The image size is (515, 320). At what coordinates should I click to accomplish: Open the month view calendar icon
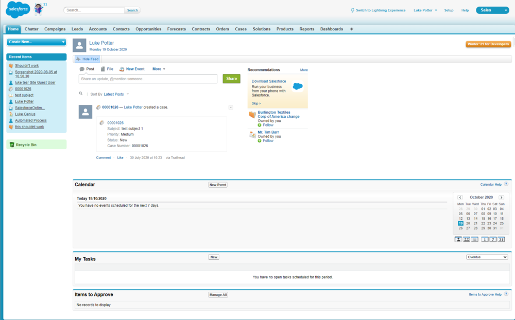click(501, 239)
